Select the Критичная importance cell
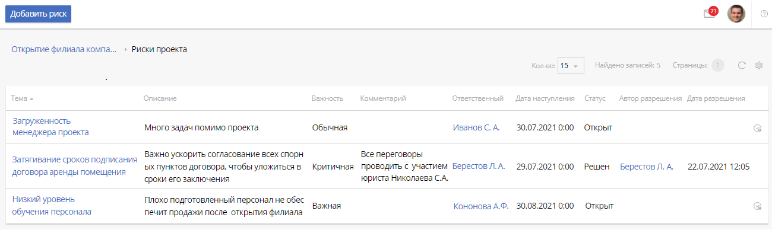This screenshot has height=230, width=772. point(333,167)
